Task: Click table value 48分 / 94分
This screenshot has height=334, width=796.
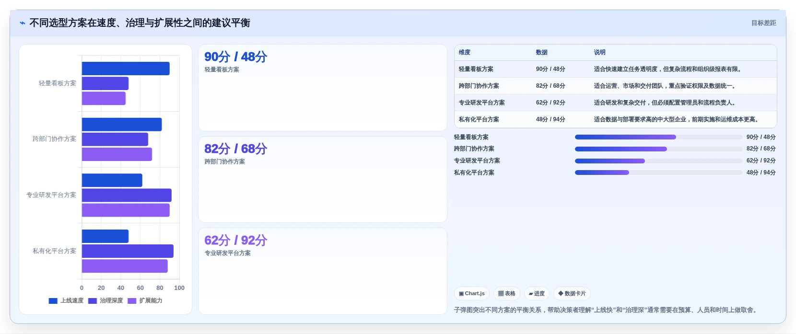Action: (x=550, y=119)
